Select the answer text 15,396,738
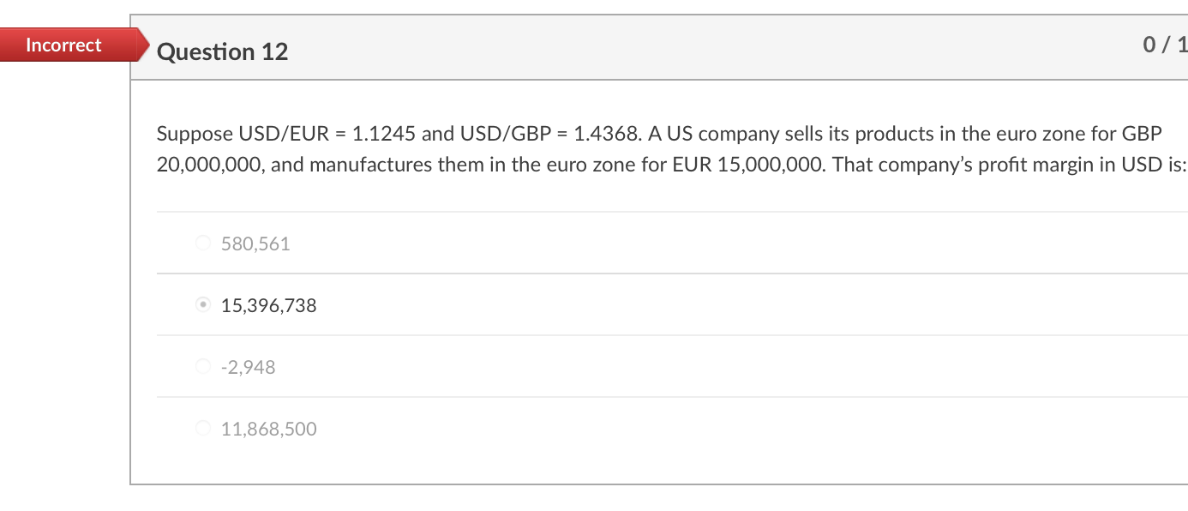Viewport: 1188px width, 511px height. tap(267, 305)
